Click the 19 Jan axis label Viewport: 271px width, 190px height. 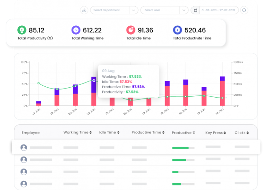[x=146, y=111]
